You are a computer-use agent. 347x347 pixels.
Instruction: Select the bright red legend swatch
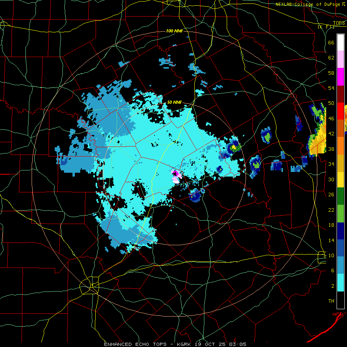pos(340,111)
